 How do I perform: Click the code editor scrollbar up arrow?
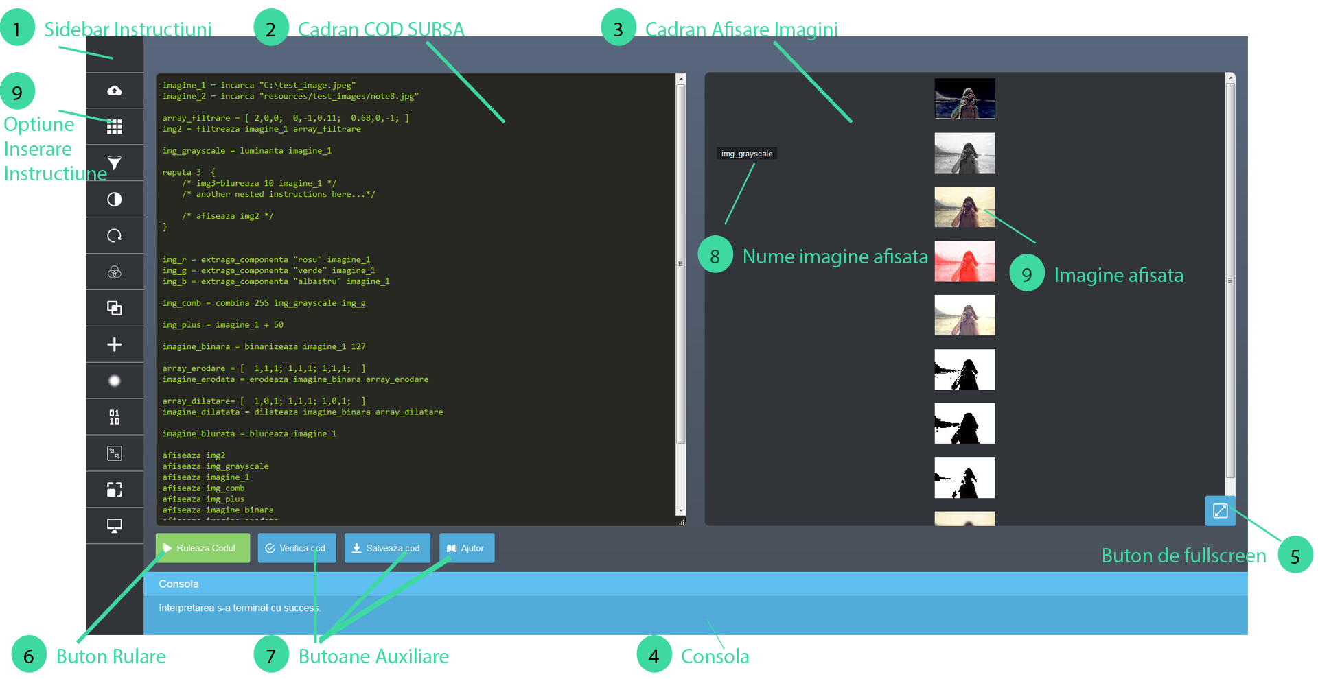(681, 79)
